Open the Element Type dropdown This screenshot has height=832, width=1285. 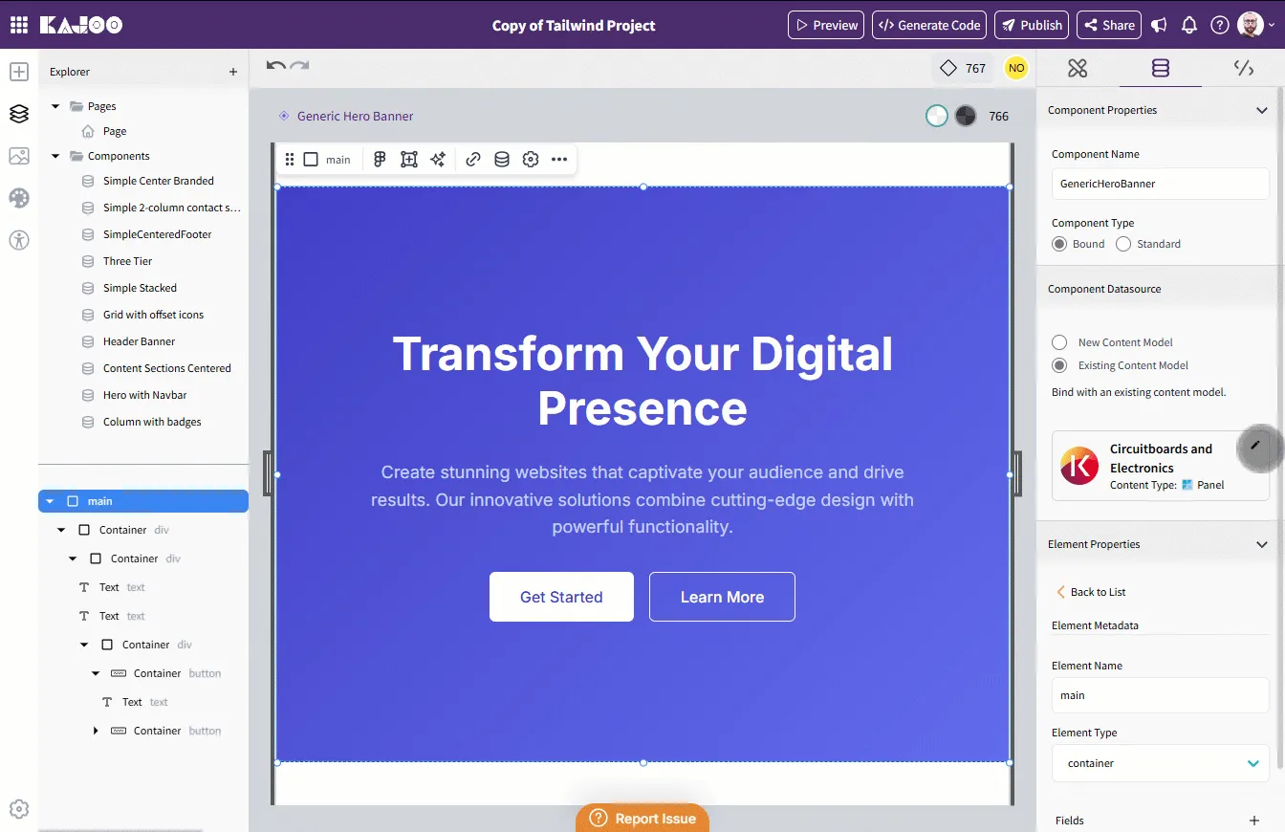tap(1161, 763)
